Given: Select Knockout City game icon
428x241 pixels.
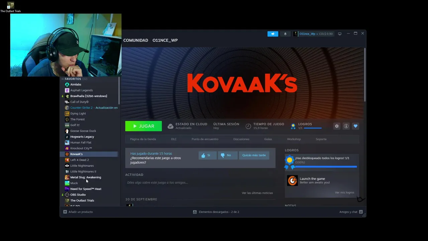Looking at the screenshot, I should click(67, 148).
